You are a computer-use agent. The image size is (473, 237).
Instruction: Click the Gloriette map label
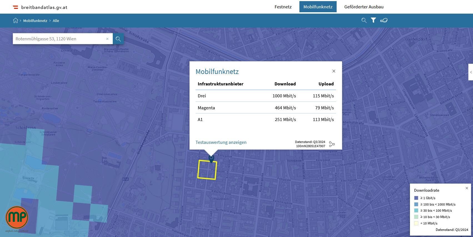[x=29, y=178]
